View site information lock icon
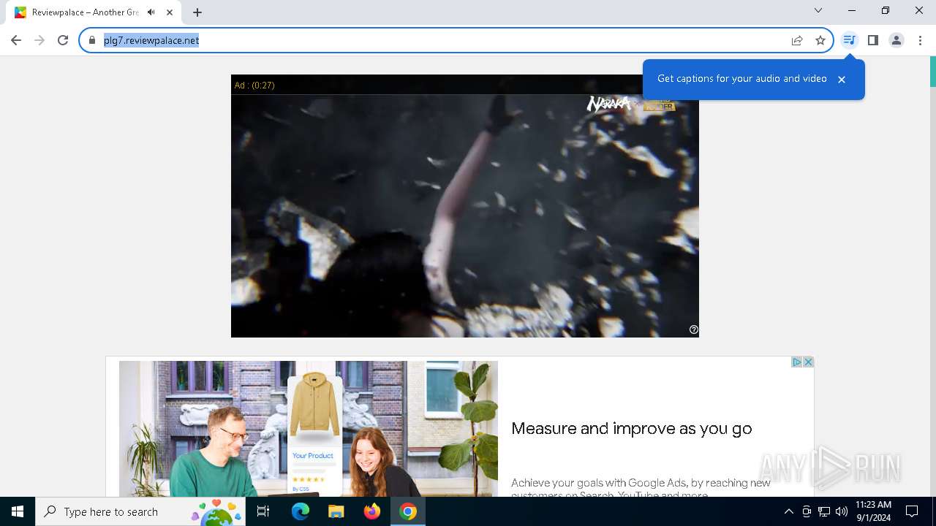The height and width of the screenshot is (526, 936). (x=91, y=40)
